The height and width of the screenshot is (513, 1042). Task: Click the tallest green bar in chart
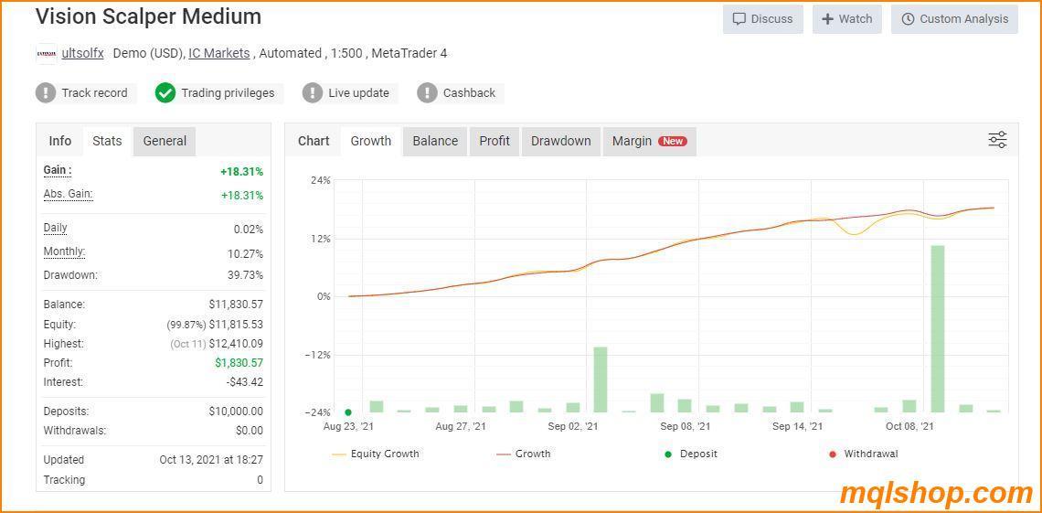(x=937, y=328)
